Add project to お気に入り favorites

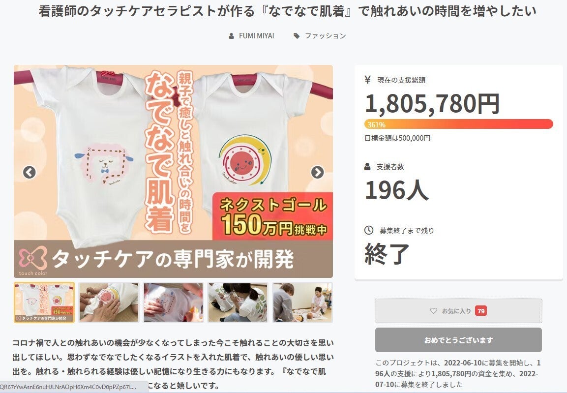tap(458, 310)
